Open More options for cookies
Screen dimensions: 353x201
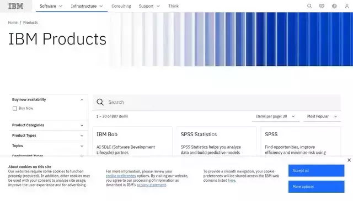click(316, 186)
